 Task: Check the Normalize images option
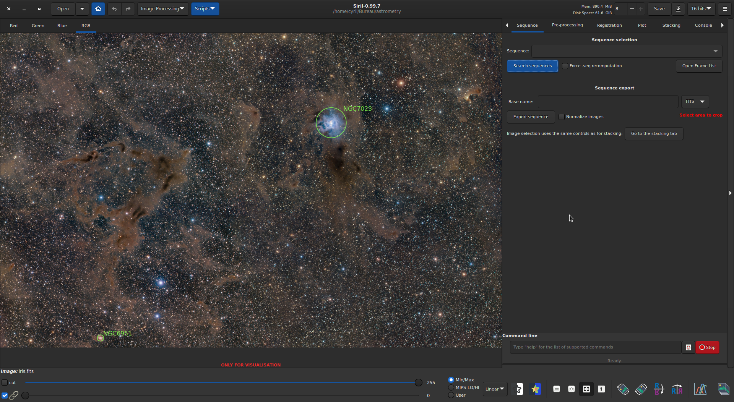pos(562,117)
